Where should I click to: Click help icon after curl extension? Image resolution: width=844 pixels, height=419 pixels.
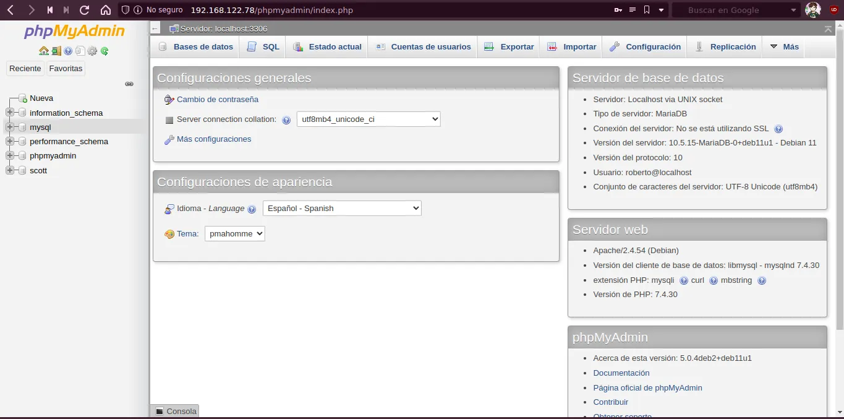(x=714, y=280)
